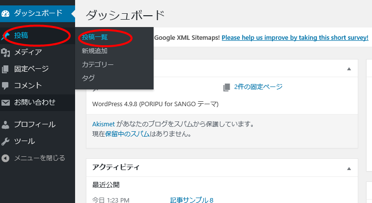The height and width of the screenshot is (203, 372).
Task: Open the 固定ページ sidebar menu
Action: [x=37, y=69]
